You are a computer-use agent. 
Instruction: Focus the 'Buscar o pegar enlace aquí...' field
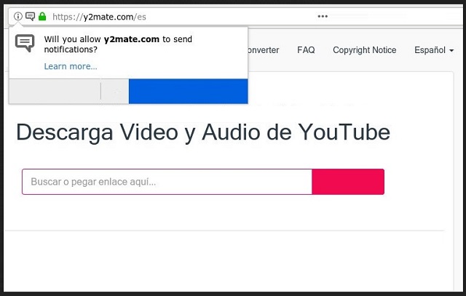167,182
